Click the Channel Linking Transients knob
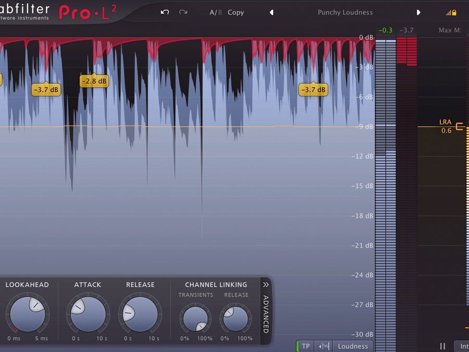The width and height of the screenshot is (469, 352). click(195, 319)
